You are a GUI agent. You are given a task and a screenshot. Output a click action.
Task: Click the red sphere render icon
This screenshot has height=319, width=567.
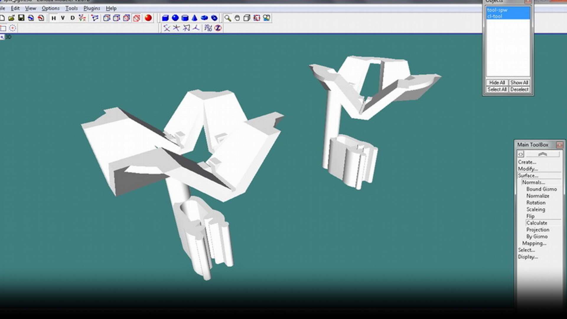coord(148,18)
